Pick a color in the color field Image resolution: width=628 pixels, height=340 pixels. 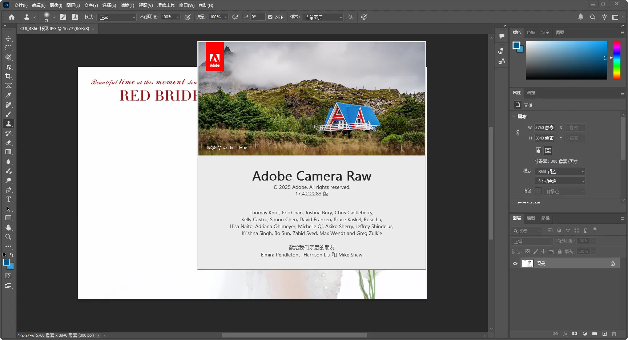coord(566,60)
